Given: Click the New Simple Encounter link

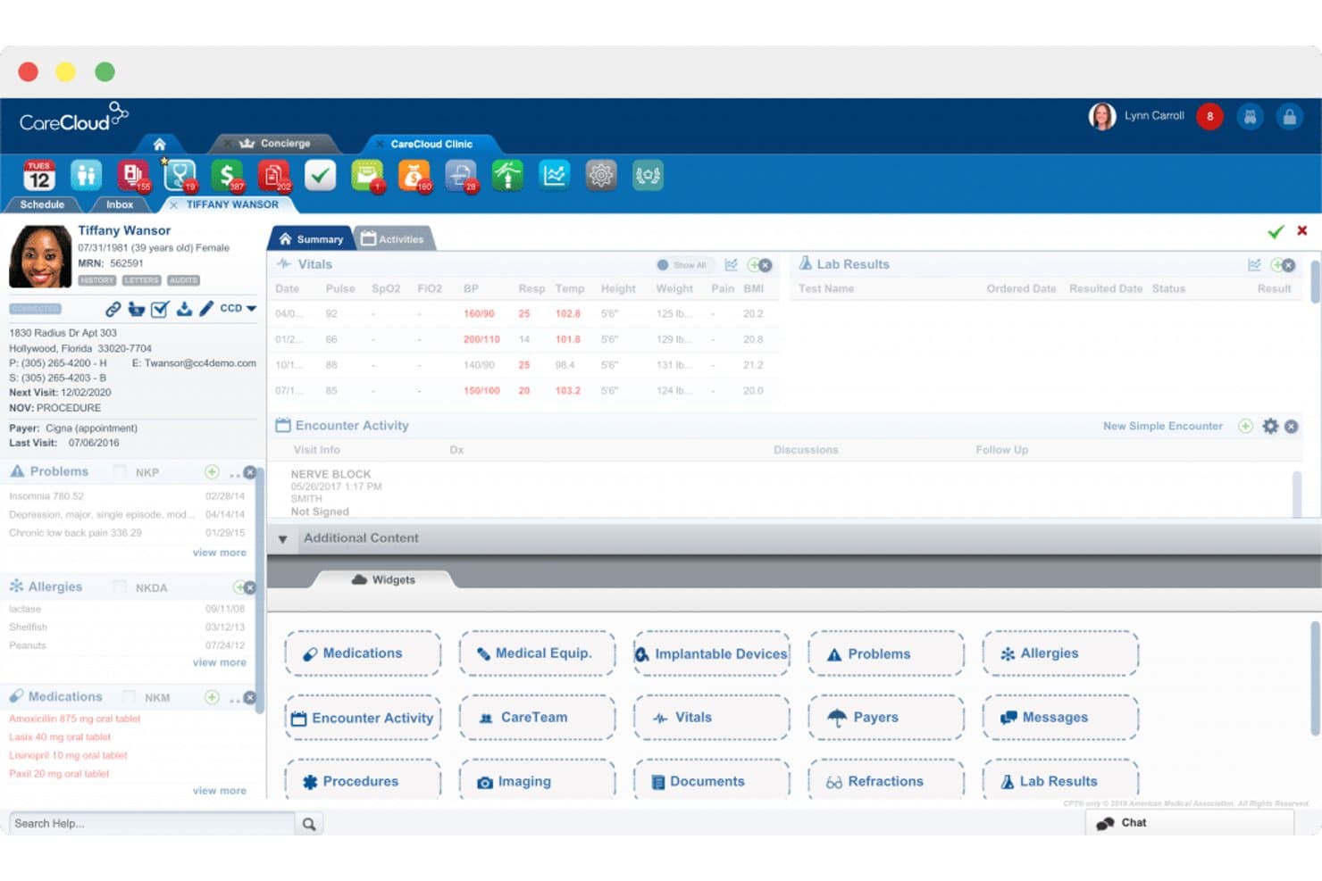Looking at the screenshot, I should point(1162,426).
